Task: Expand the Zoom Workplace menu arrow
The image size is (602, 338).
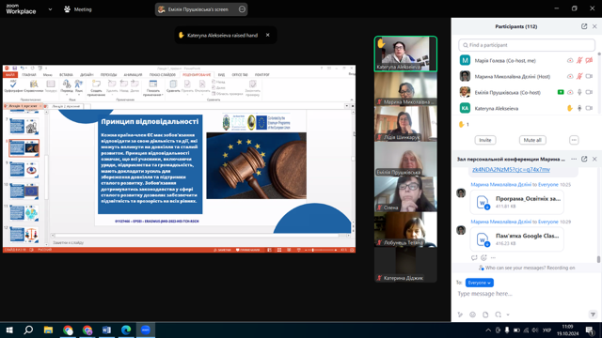Action: [50, 9]
